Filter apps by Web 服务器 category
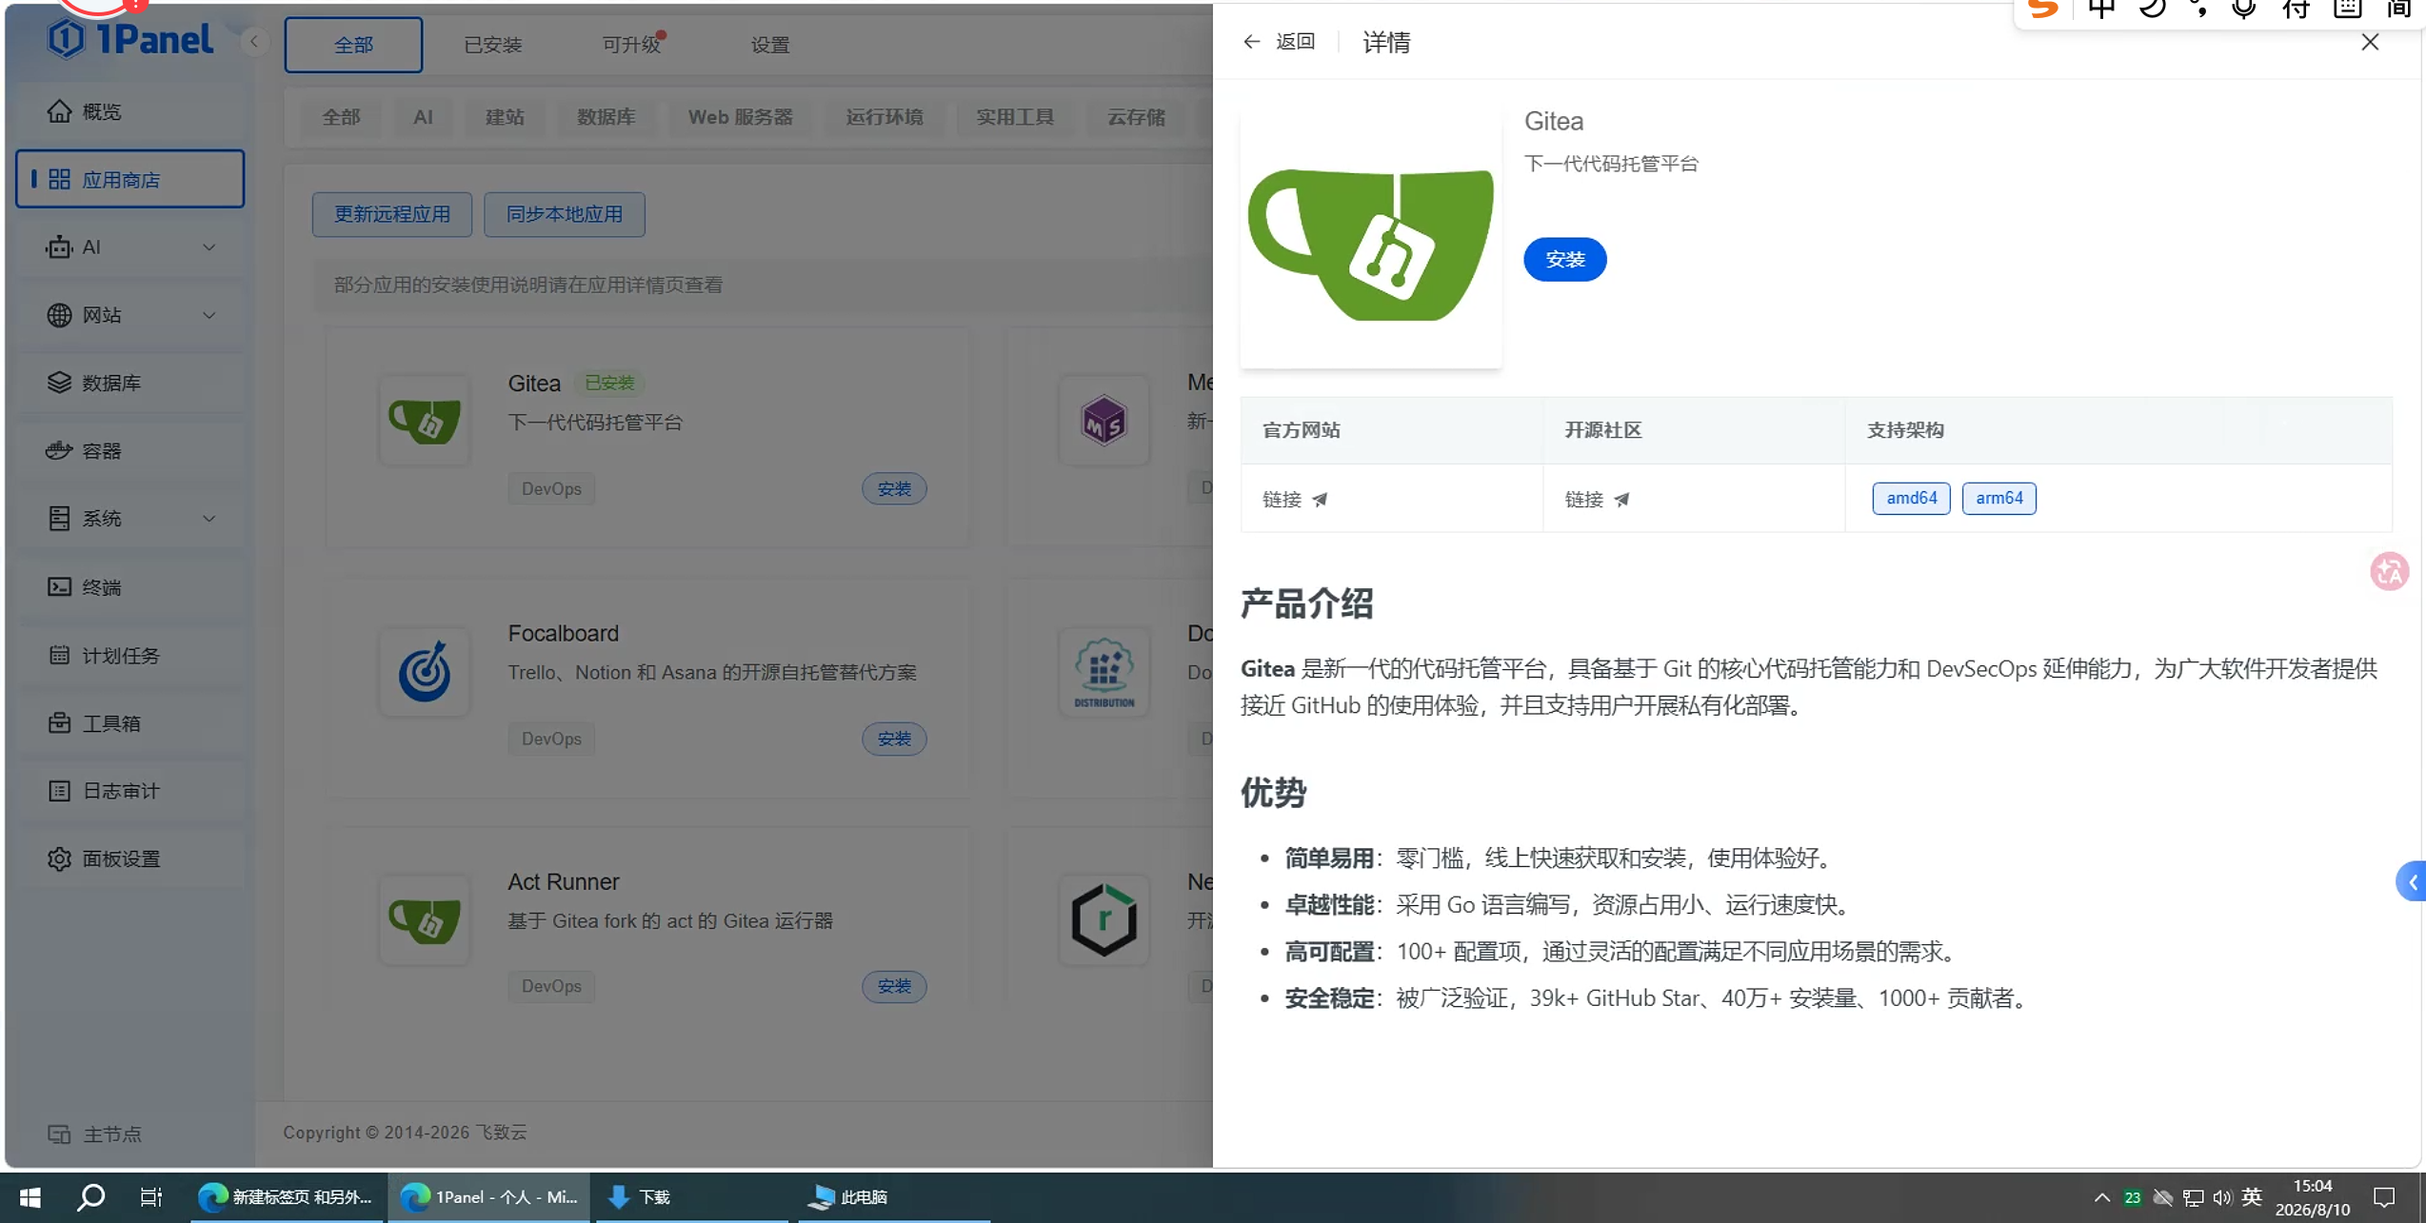This screenshot has height=1223, width=2426. [740, 117]
